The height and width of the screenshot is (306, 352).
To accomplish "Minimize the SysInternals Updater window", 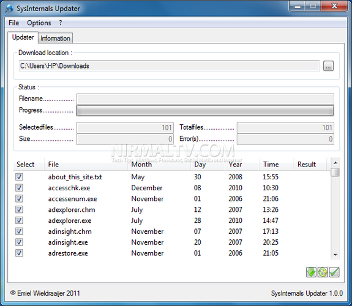I will (298, 6).
